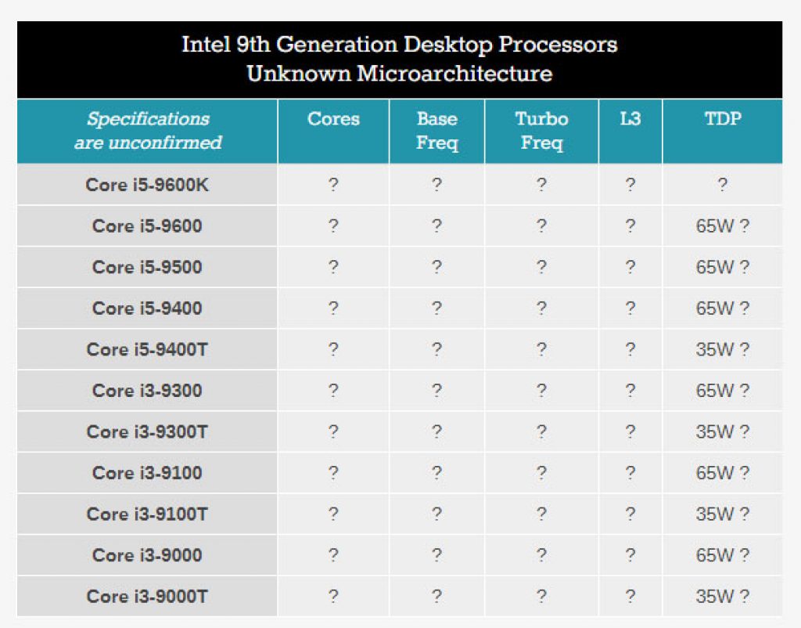Select the Core i5-9600K row label
Screen dimensions: 801x628
pos(146,185)
